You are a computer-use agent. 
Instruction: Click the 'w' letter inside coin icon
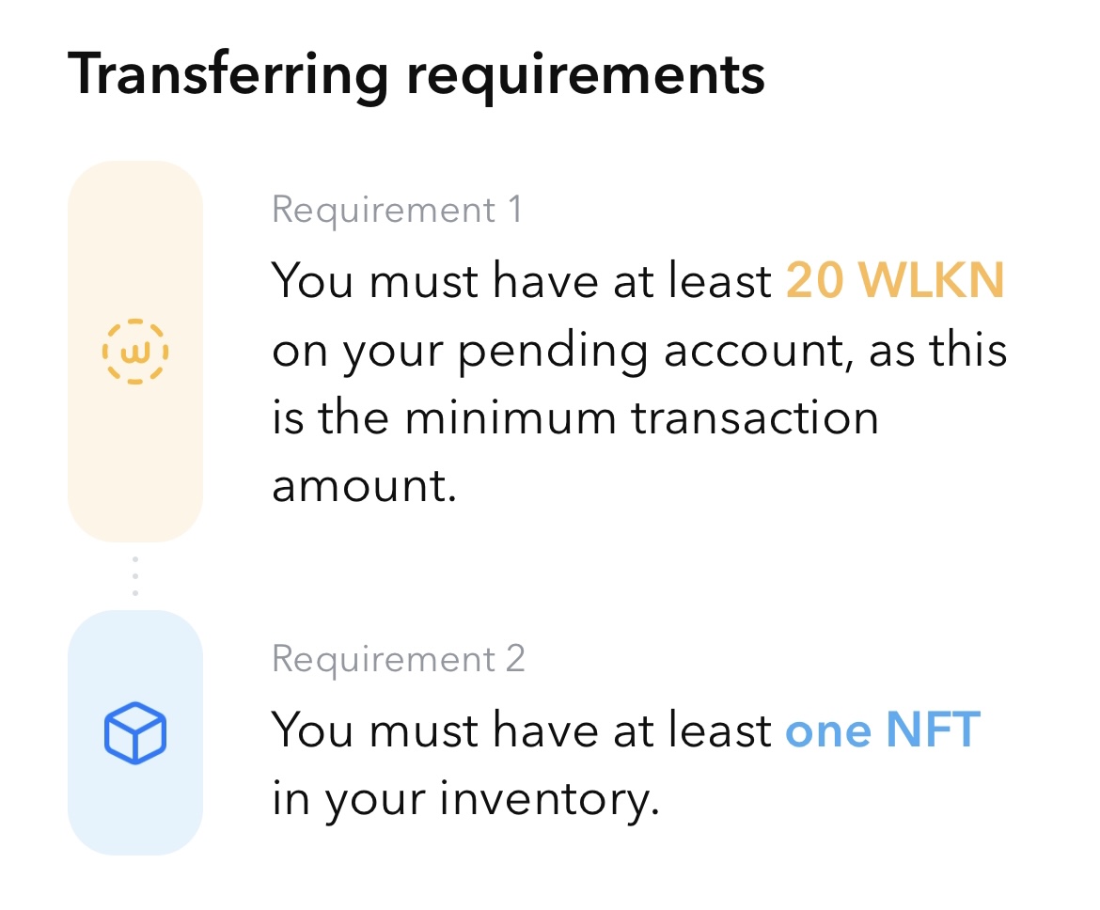tap(135, 353)
